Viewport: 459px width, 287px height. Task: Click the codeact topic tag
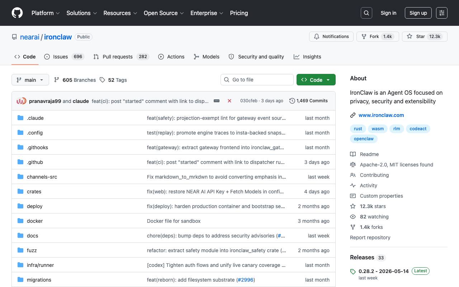pyautogui.click(x=418, y=129)
